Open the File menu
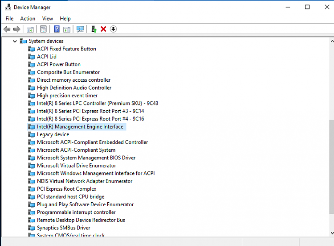Image resolution: width=334 pixels, height=246 pixels. coord(10,19)
